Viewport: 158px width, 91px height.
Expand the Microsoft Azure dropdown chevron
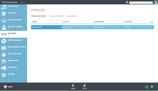pos(22,3)
